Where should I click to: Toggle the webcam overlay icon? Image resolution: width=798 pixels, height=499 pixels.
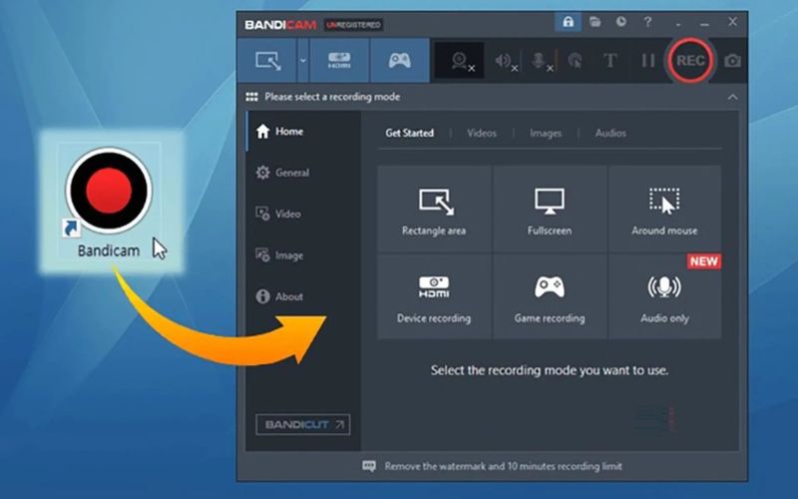(460, 61)
